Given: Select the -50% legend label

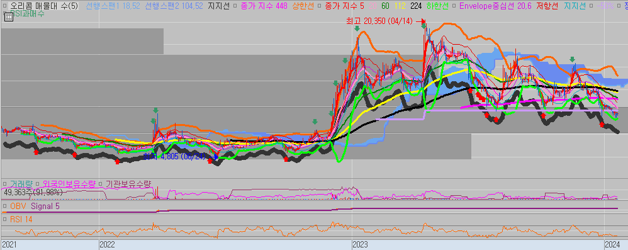Looking at the screenshot, I should pyautogui.click(x=605, y=6).
